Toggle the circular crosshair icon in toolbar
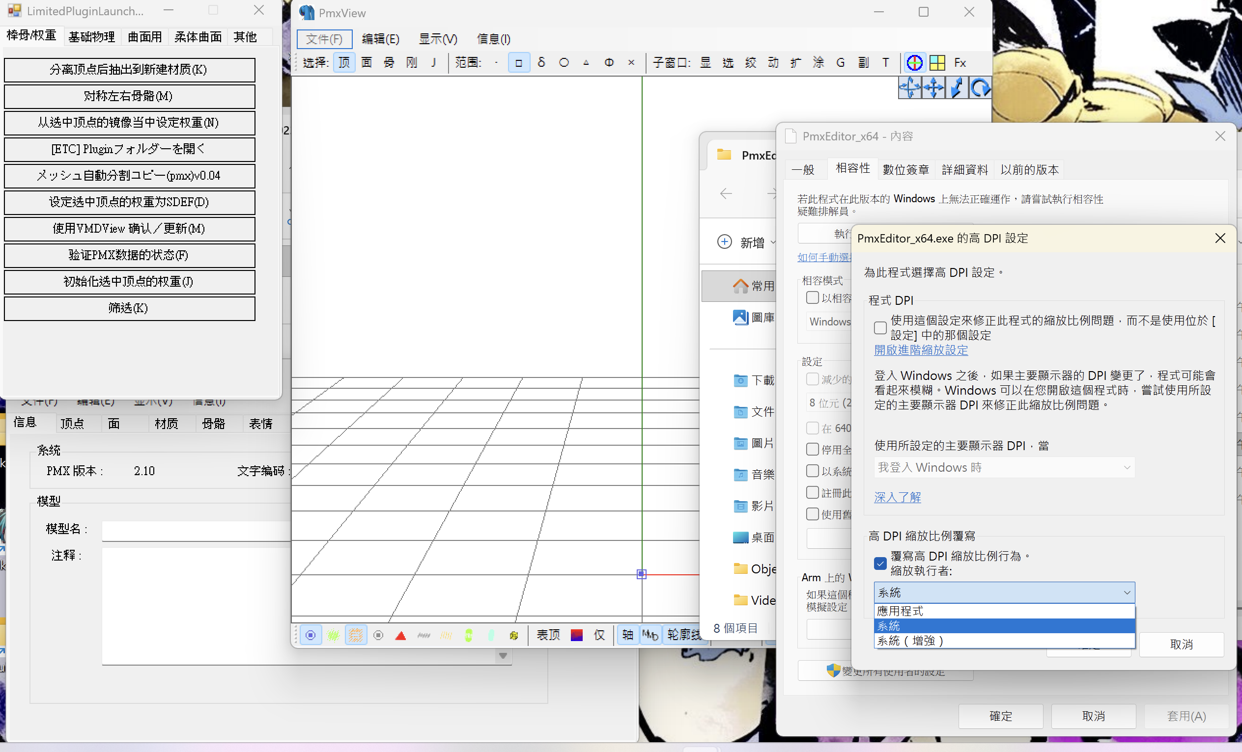Viewport: 1242px width, 752px height. 914,62
